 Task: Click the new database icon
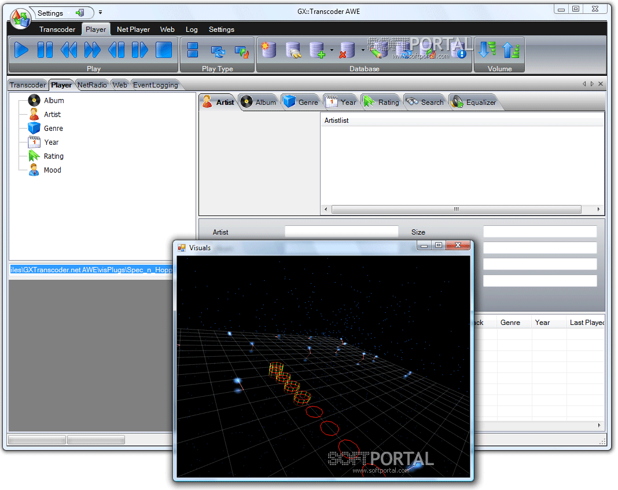point(268,50)
